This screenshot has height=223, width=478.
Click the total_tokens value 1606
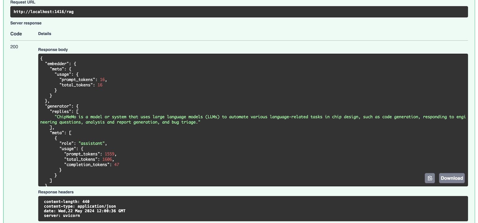tap(107, 159)
